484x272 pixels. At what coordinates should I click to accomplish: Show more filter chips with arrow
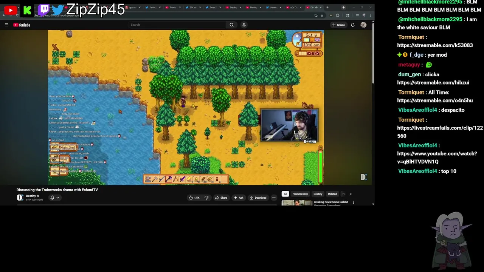(351, 194)
